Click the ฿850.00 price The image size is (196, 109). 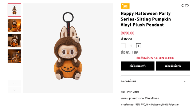(x=128, y=33)
